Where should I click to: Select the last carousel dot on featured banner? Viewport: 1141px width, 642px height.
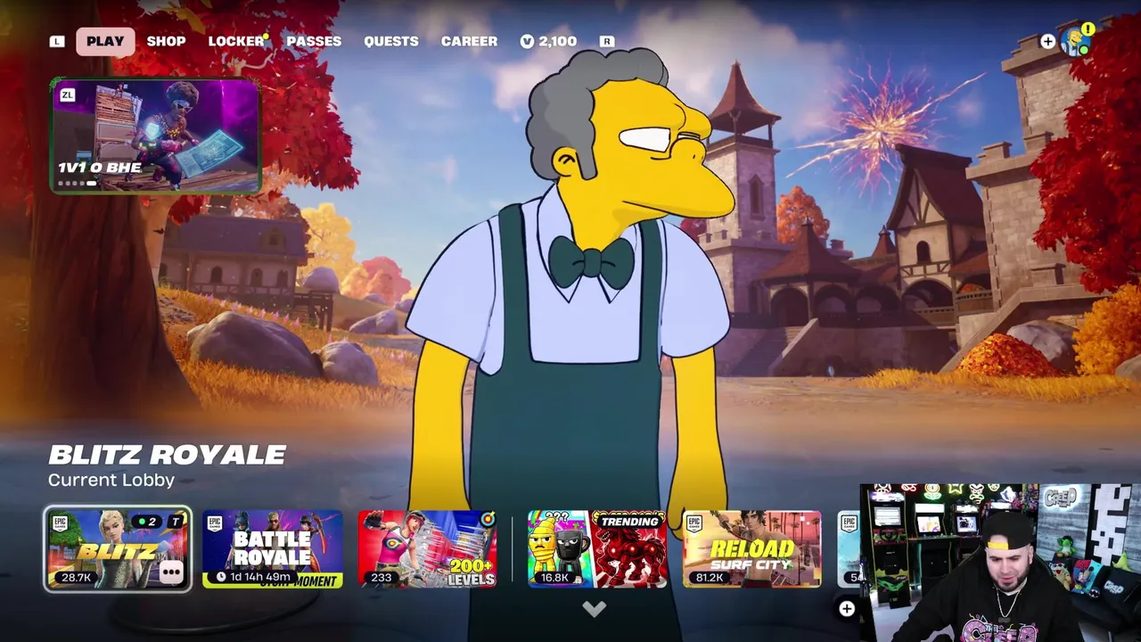click(x=92, y=184)
